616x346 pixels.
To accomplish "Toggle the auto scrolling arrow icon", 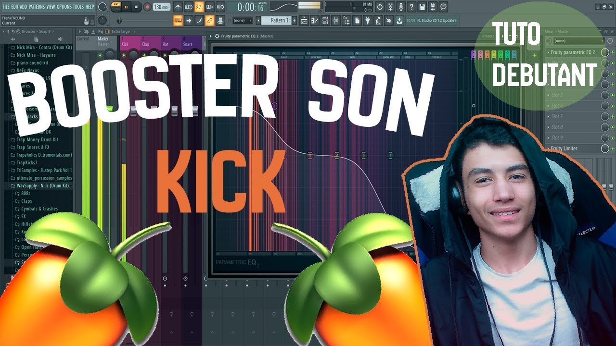I will tap(189, 21).
